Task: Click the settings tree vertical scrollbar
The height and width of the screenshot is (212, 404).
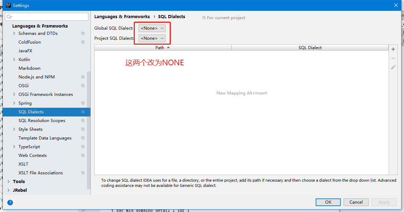Action: [x=89, y=130]
